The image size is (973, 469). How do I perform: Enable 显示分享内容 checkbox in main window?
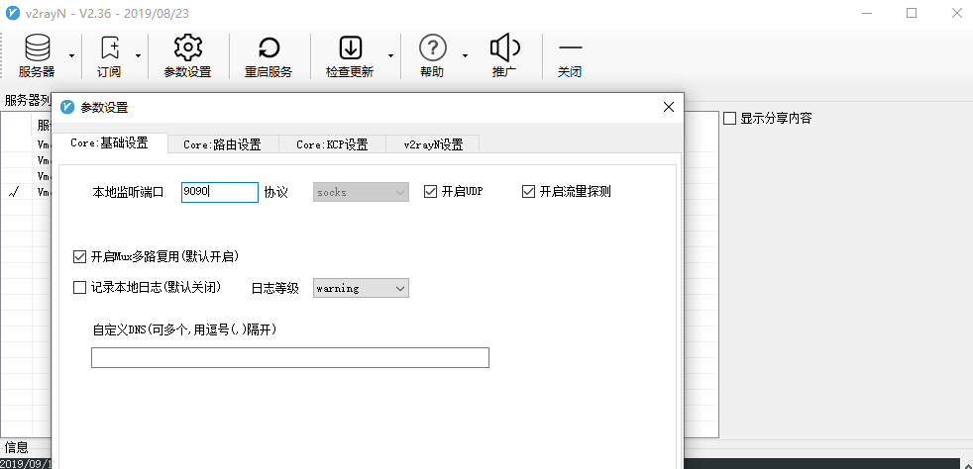pos(729,119)
